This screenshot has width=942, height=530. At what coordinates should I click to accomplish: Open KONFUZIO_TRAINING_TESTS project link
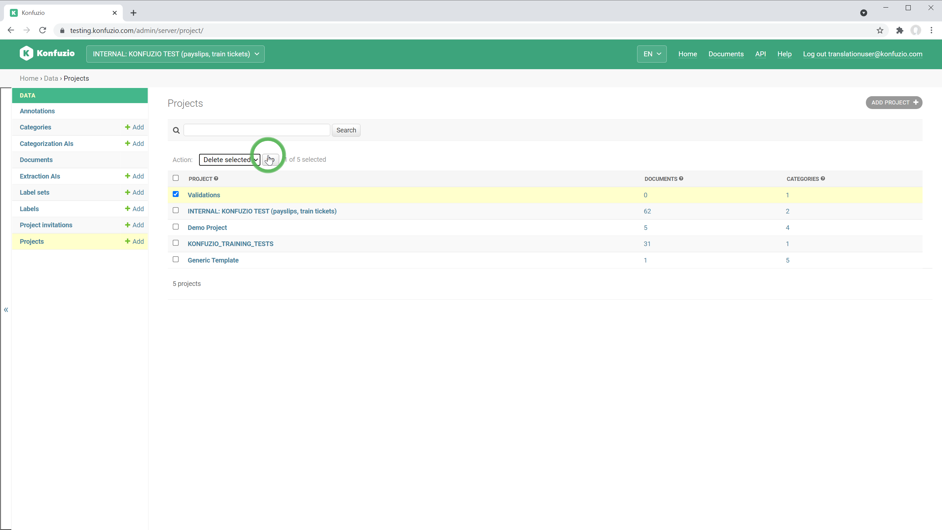point(230,244)
